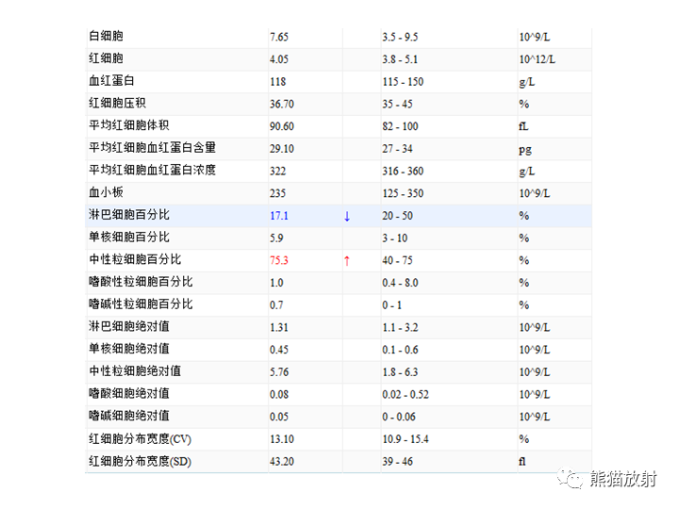Select the 平均红细胞体积 row label
This screenshot has height=509, width=679.
click(x=129, y=125)
